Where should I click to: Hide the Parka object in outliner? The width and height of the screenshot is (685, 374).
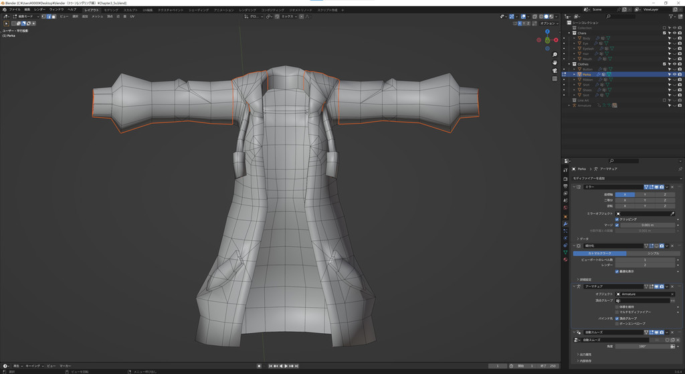pos(674,74)
